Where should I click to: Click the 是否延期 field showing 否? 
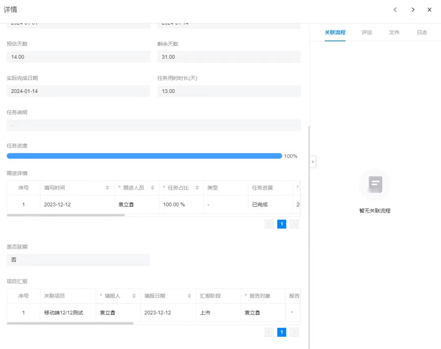78,260
